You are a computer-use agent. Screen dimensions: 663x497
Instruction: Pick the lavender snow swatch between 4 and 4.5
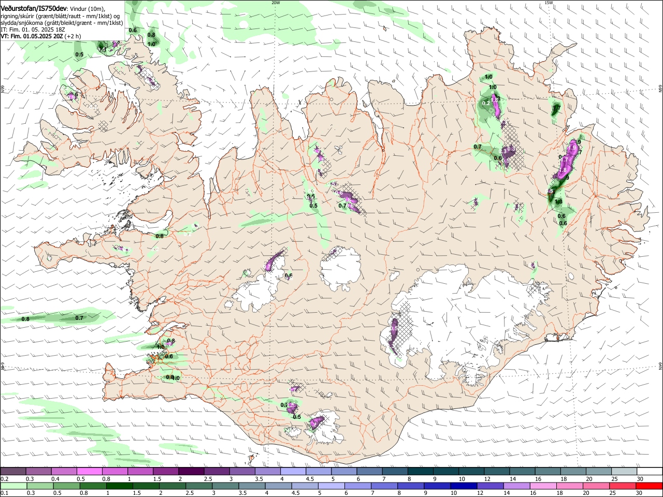pos(294,471)
